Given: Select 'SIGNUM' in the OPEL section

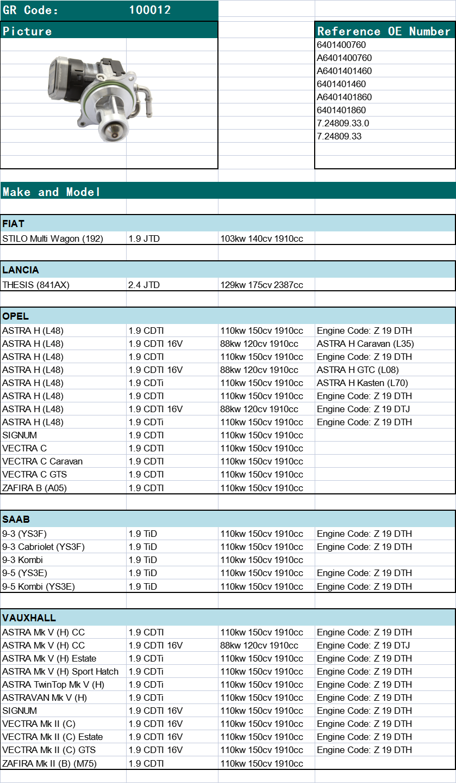Looking at the screenshot, I should coord(20,435).
